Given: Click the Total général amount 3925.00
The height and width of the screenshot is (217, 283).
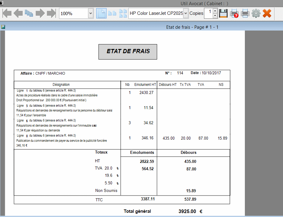Looking at the screenshot, I should click(x=187, y=212).
